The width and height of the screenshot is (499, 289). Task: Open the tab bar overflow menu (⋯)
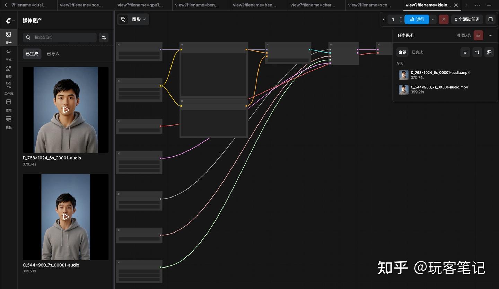[x=478, y=5]
